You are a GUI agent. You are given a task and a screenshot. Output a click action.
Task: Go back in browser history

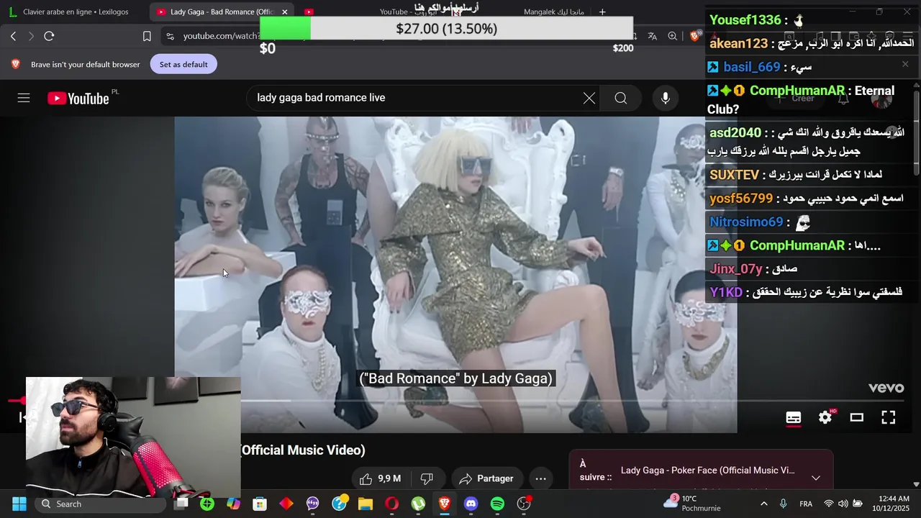[x=13, y=36]
